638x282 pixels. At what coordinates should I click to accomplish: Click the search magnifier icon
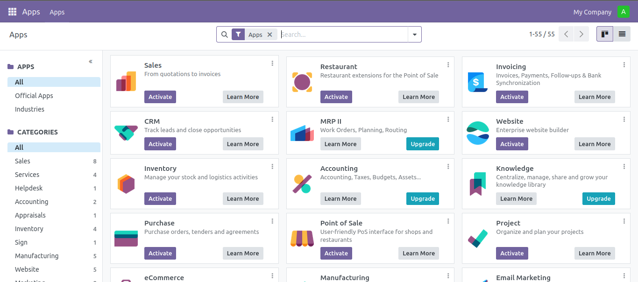224,35
